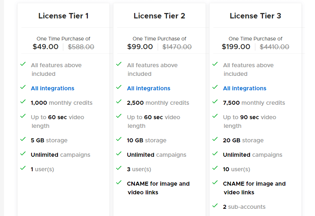The height and width of the screenshot is (216, 315).
Task: Click the checkmark next to 3 user(s)
Action: 119,168
